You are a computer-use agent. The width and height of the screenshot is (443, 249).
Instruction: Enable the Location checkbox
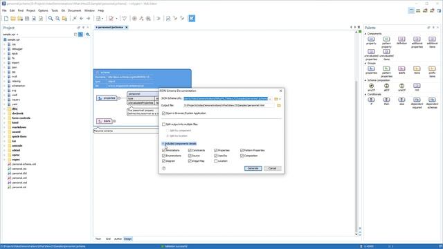coord(215,161)
